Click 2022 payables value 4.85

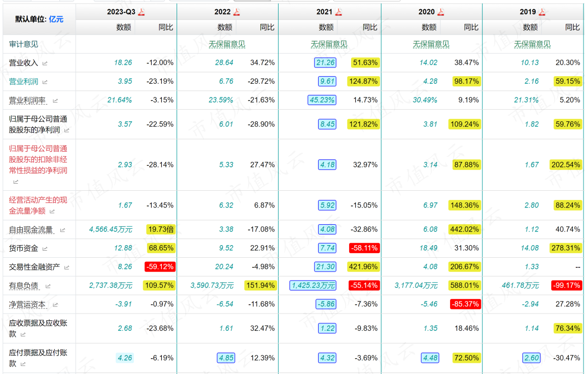226,358
